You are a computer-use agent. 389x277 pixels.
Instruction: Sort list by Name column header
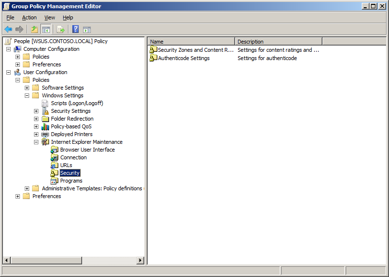click(x=191, y=42)
